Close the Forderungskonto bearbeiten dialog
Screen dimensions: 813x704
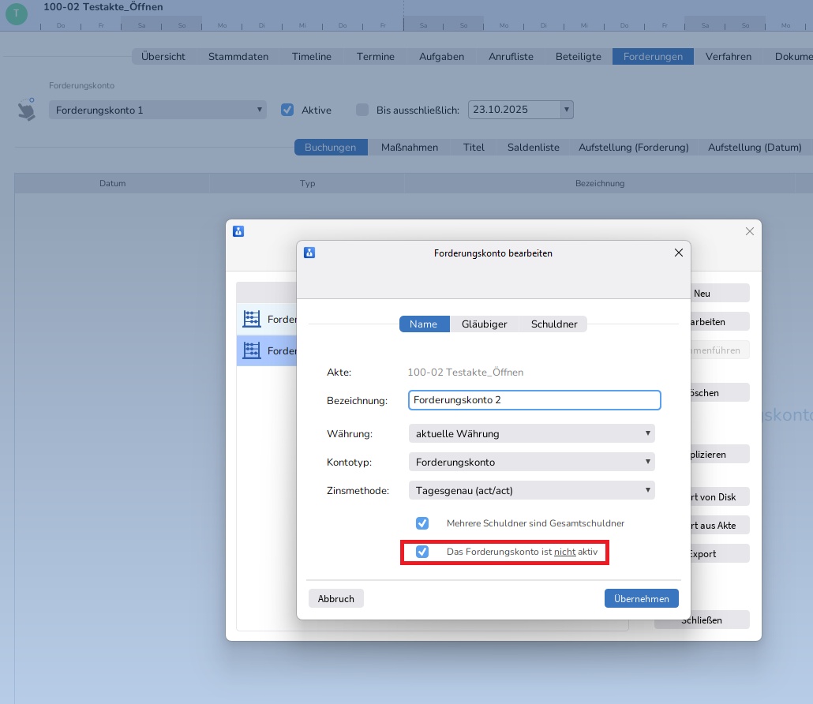pos(678,253)
